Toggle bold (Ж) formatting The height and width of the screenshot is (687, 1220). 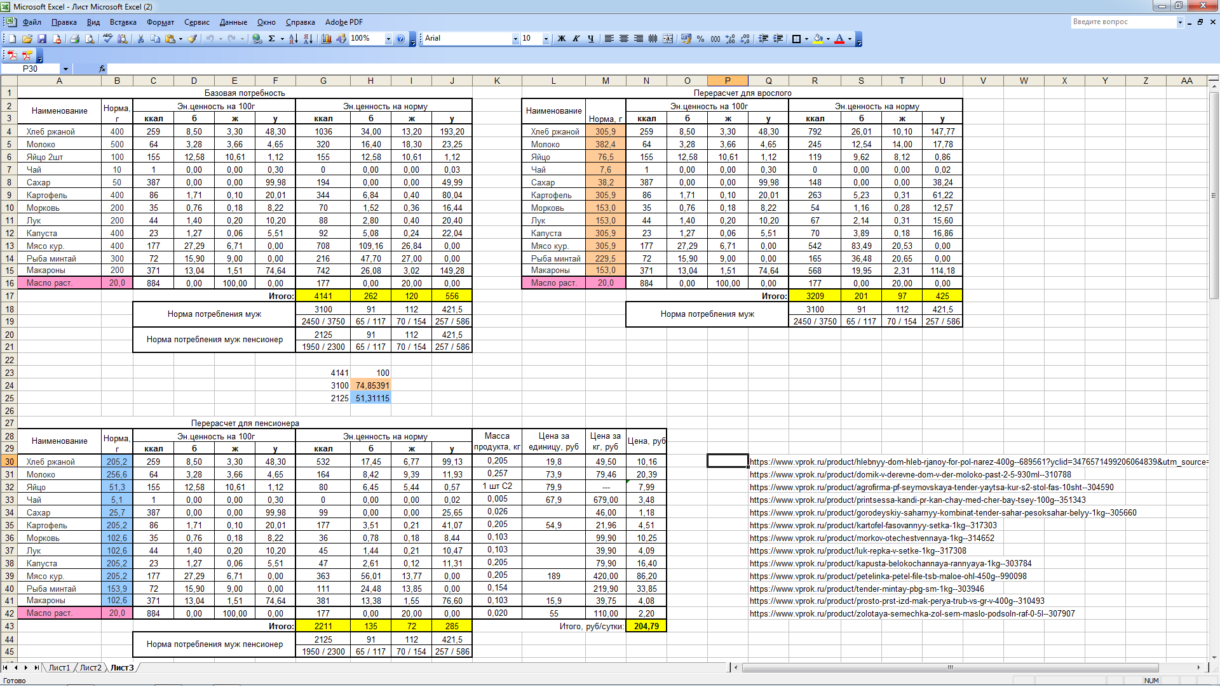[x=562, y=39]
